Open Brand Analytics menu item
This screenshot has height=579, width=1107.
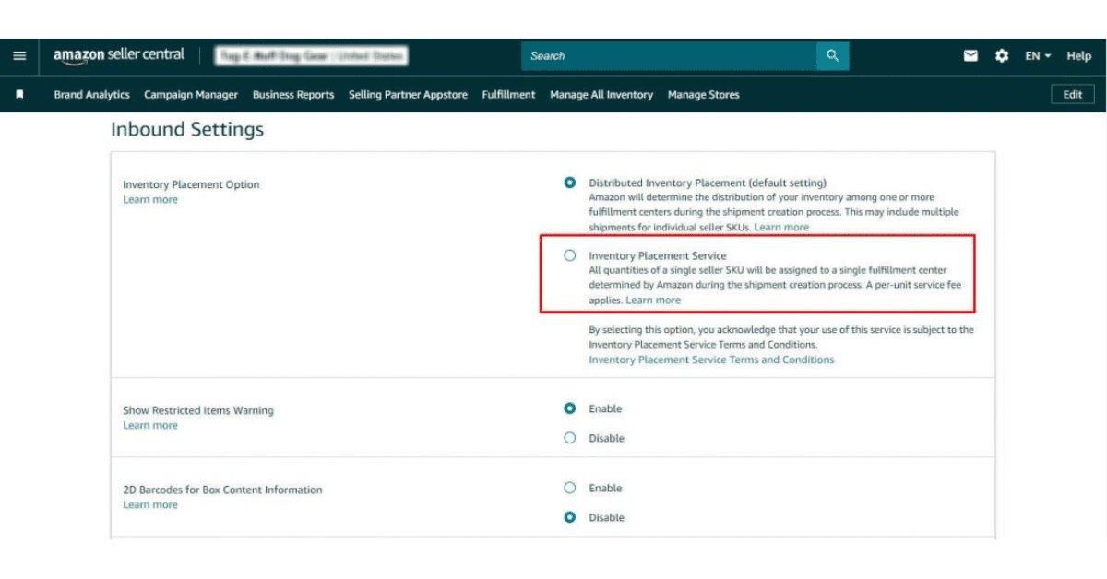pos(91,95)
